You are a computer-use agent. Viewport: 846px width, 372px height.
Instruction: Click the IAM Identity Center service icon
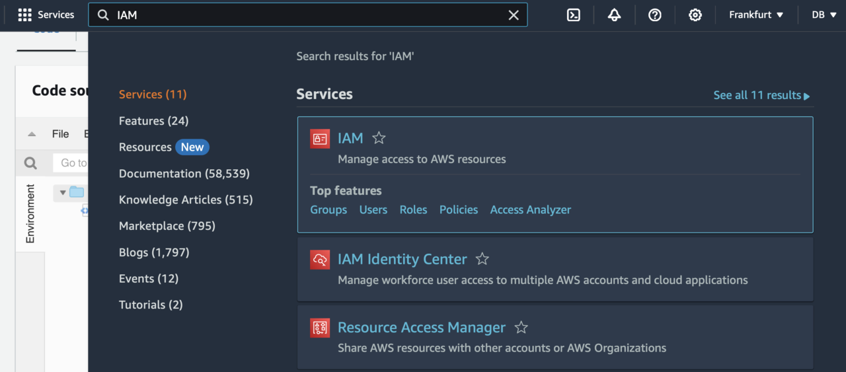coord(320,260)
